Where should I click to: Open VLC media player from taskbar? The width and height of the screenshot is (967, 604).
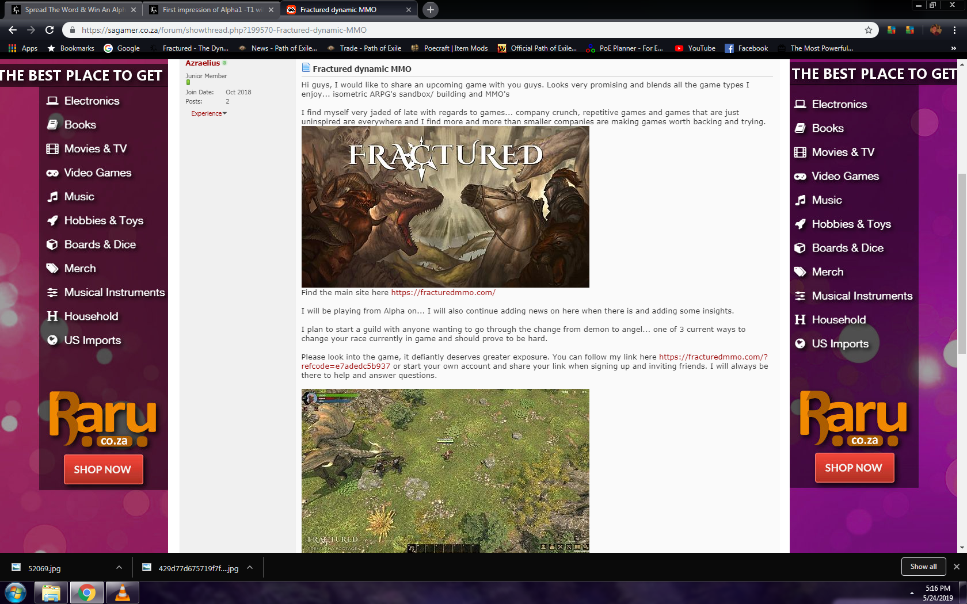pos(122,593)
